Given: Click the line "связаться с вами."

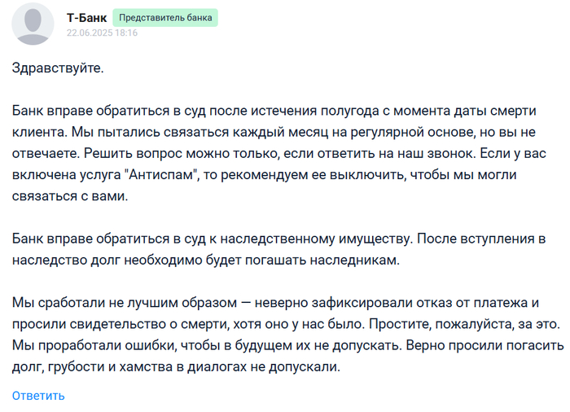Looking at the screenshot, I should coord(70,196).
